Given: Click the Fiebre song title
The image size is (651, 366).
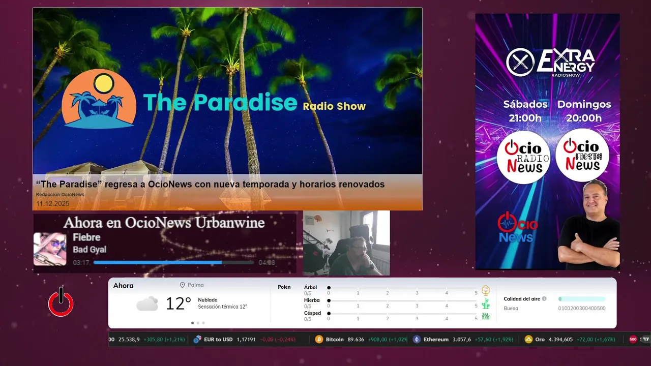Looking at the screenshot, I should click(x=86, y=237).
